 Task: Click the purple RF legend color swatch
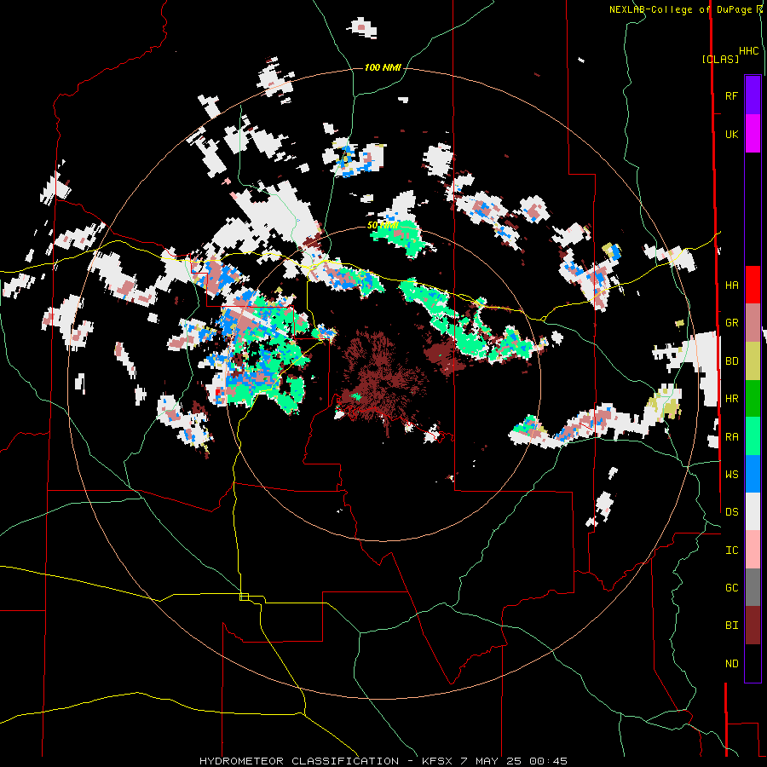point(753,95)
